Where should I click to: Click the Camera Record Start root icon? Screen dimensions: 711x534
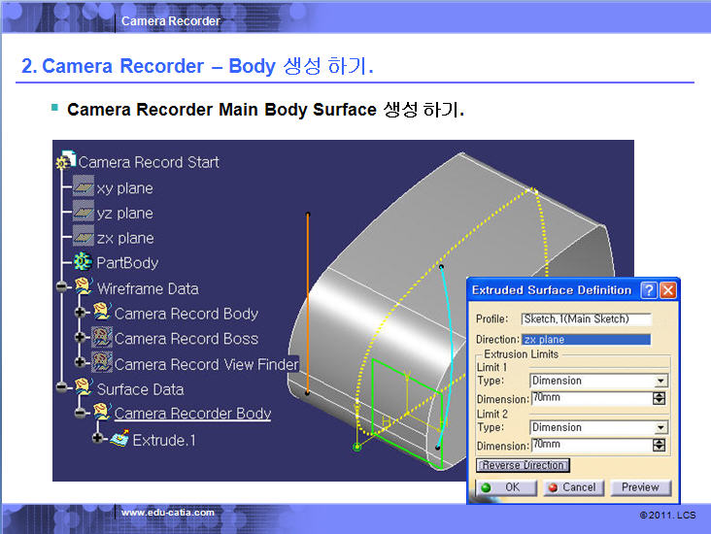pyautogui.click(x=66, y=162)
